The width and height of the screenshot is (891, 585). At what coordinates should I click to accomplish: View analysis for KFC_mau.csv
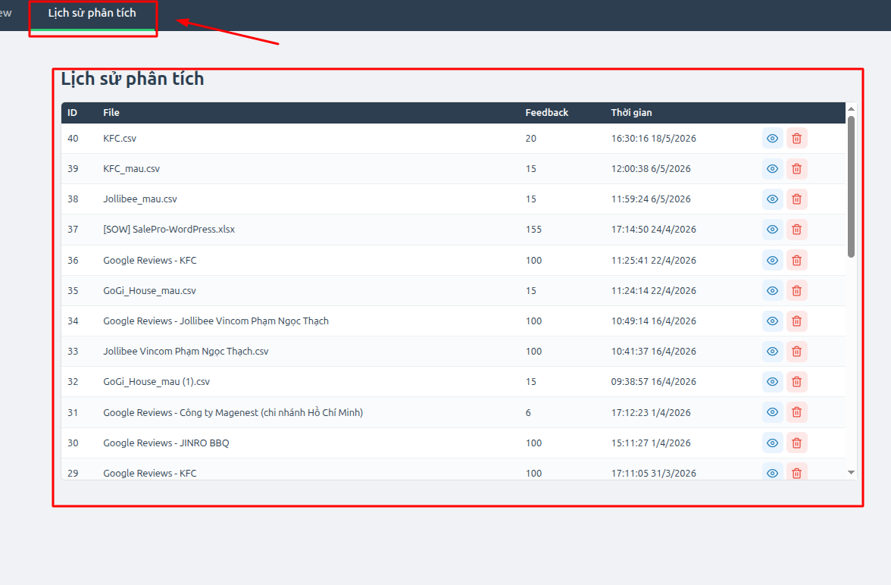tap(772, 169)
